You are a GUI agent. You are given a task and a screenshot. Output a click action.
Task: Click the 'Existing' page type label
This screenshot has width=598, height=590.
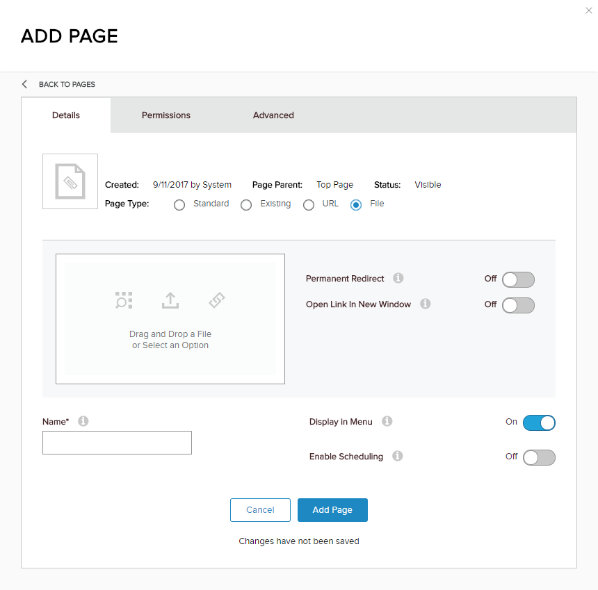coord(275,204)
